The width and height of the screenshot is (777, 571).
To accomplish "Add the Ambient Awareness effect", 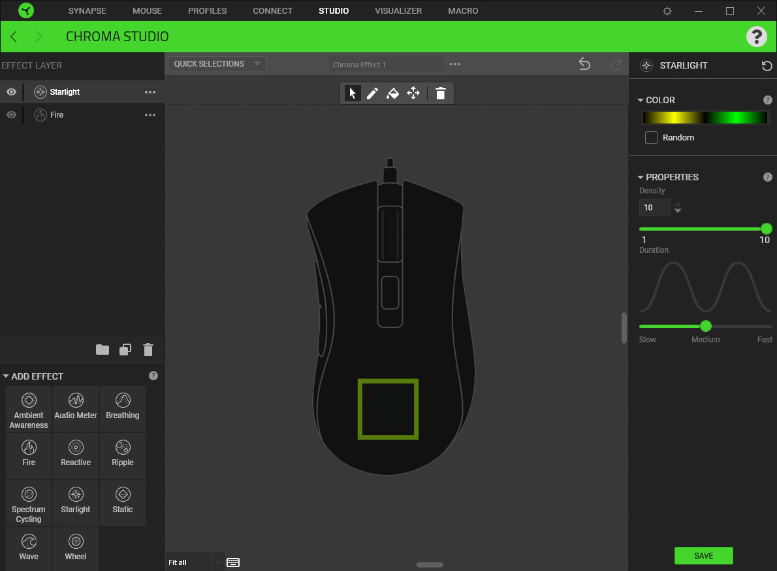I will [x=29, y=410].
